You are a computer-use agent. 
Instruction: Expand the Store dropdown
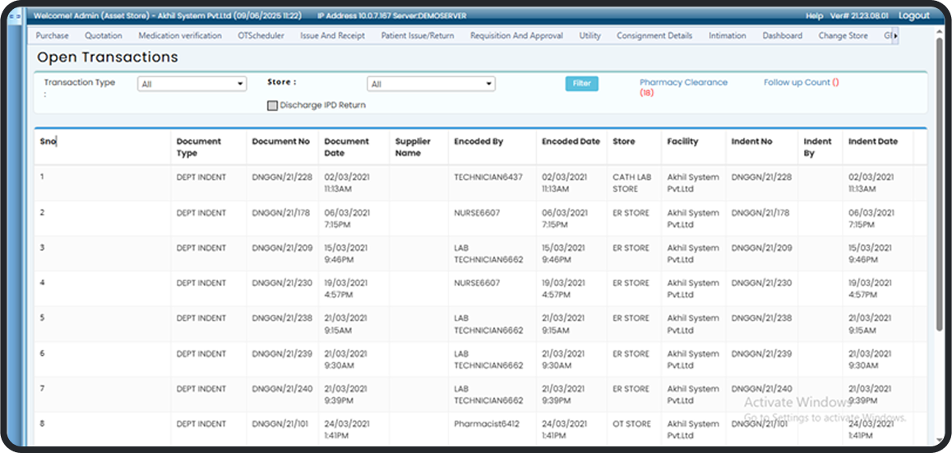[431, 84]
